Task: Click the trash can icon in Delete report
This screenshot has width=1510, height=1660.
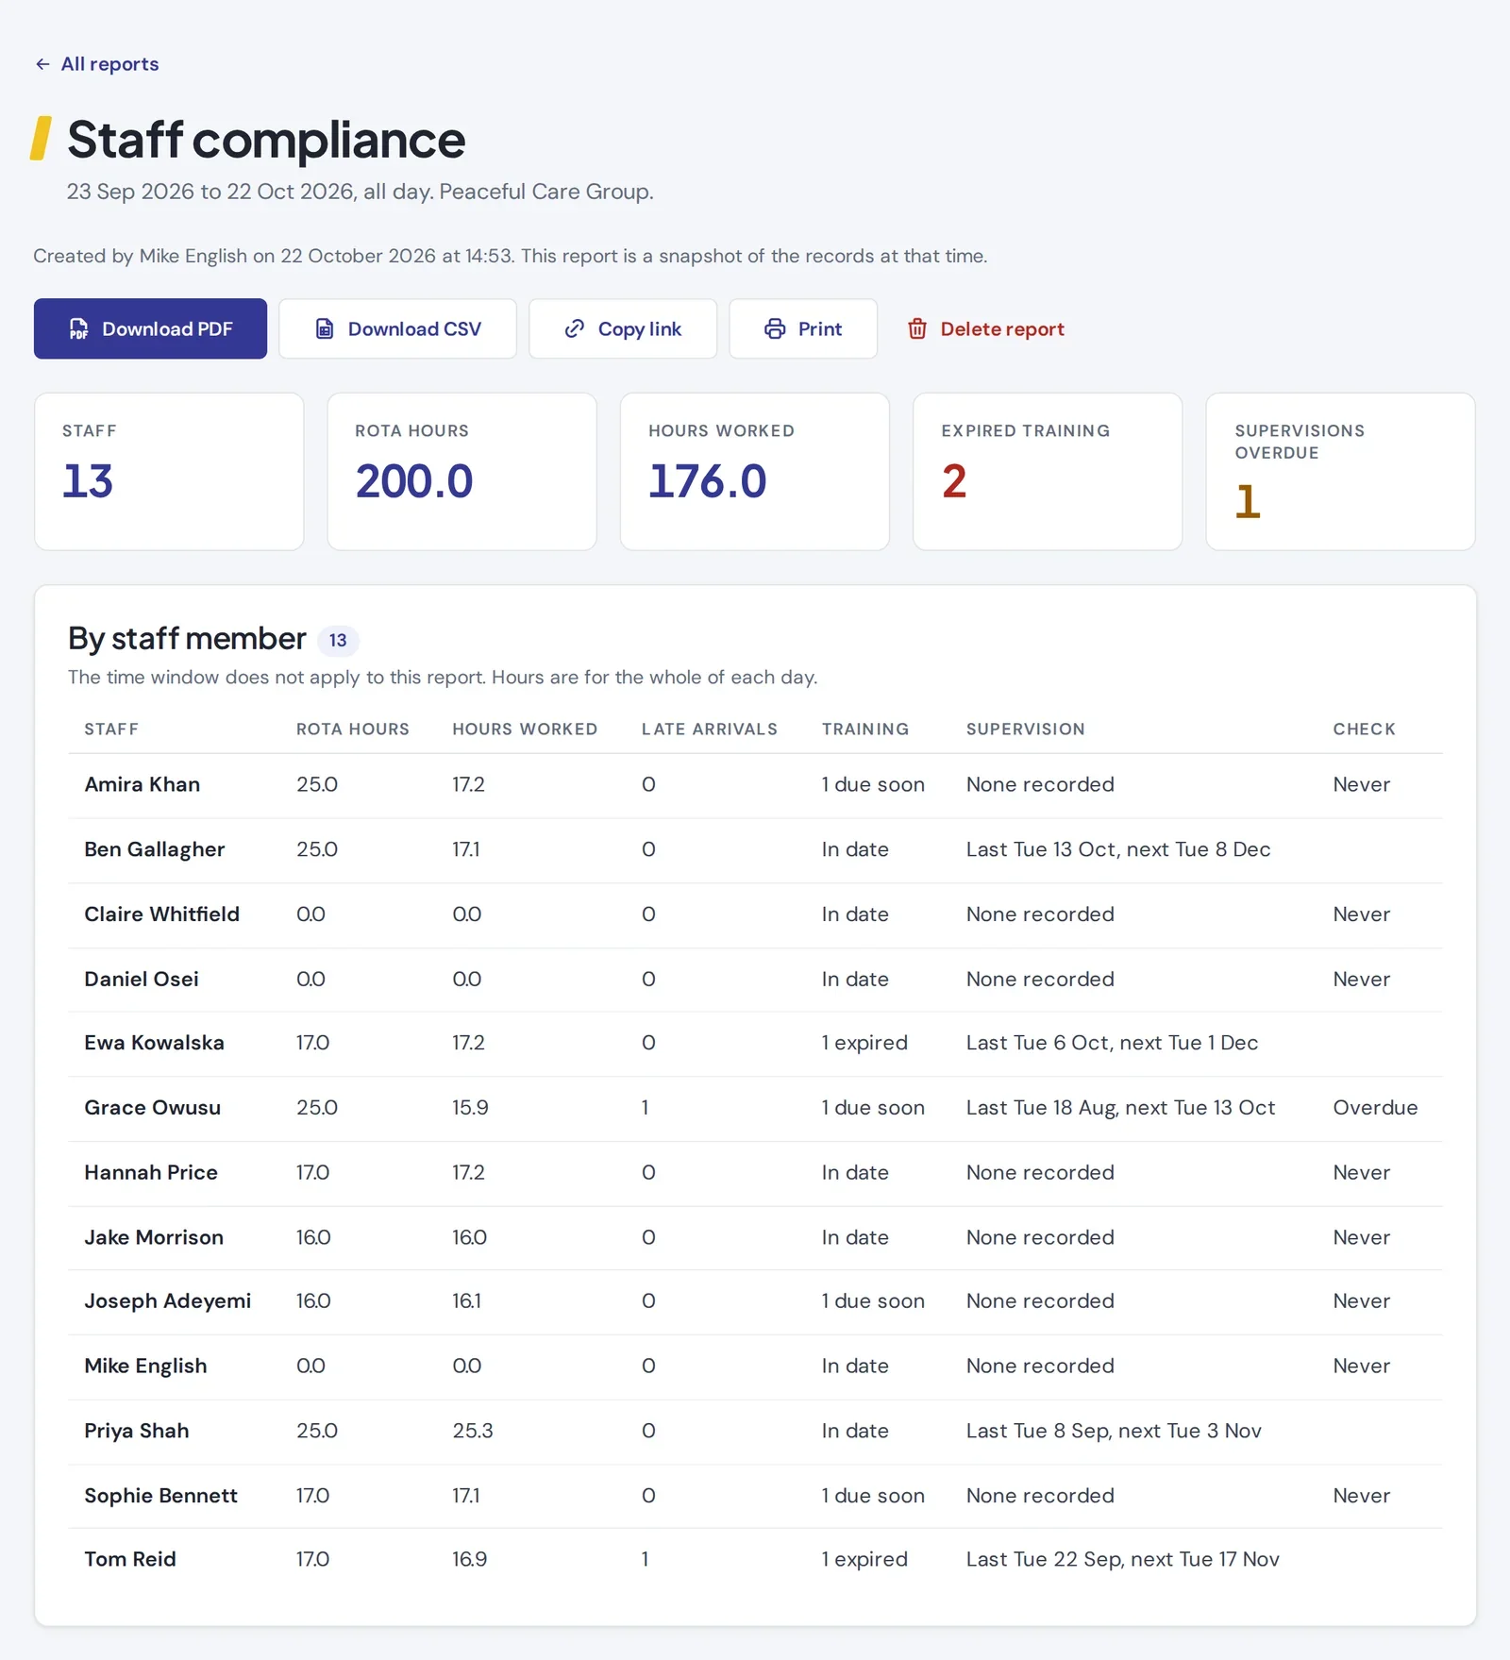Action: click(x=917, y=328)
